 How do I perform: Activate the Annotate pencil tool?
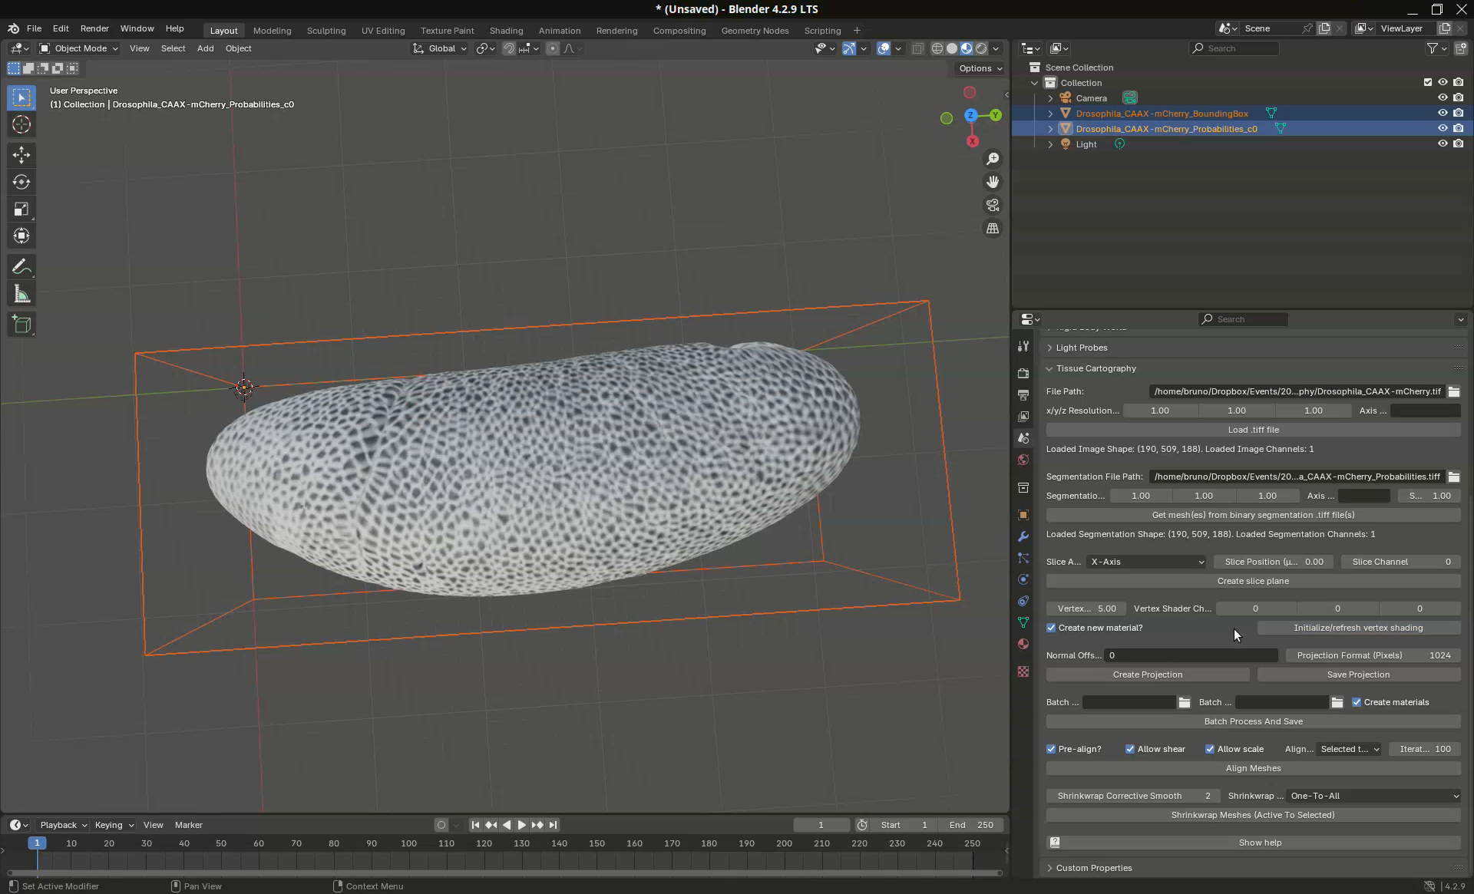(21, 267)
